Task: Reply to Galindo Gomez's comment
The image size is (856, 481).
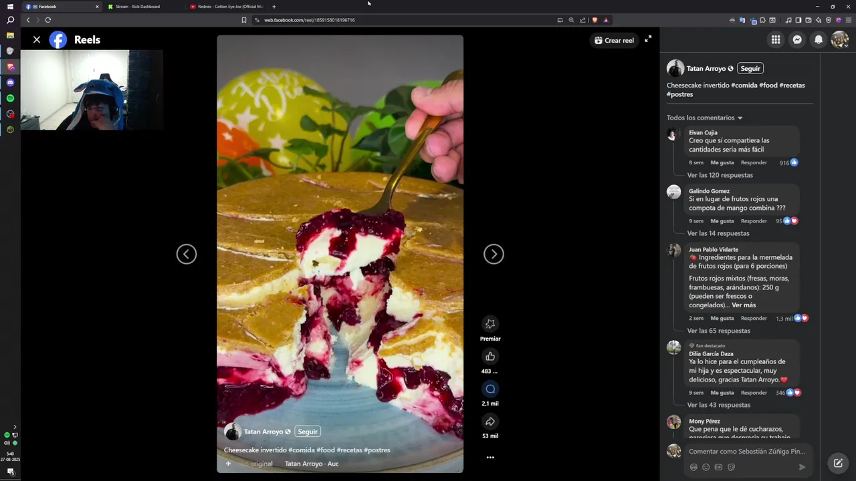Action: [754, 221]
